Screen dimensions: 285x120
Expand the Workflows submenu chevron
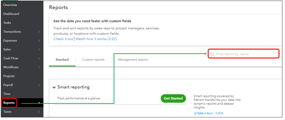[x=39, y=67]
